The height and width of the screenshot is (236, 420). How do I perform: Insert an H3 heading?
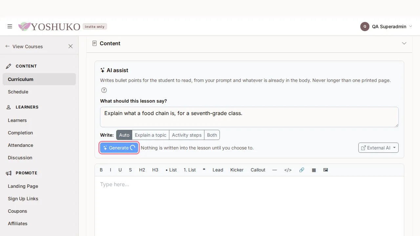click(155, 170)
